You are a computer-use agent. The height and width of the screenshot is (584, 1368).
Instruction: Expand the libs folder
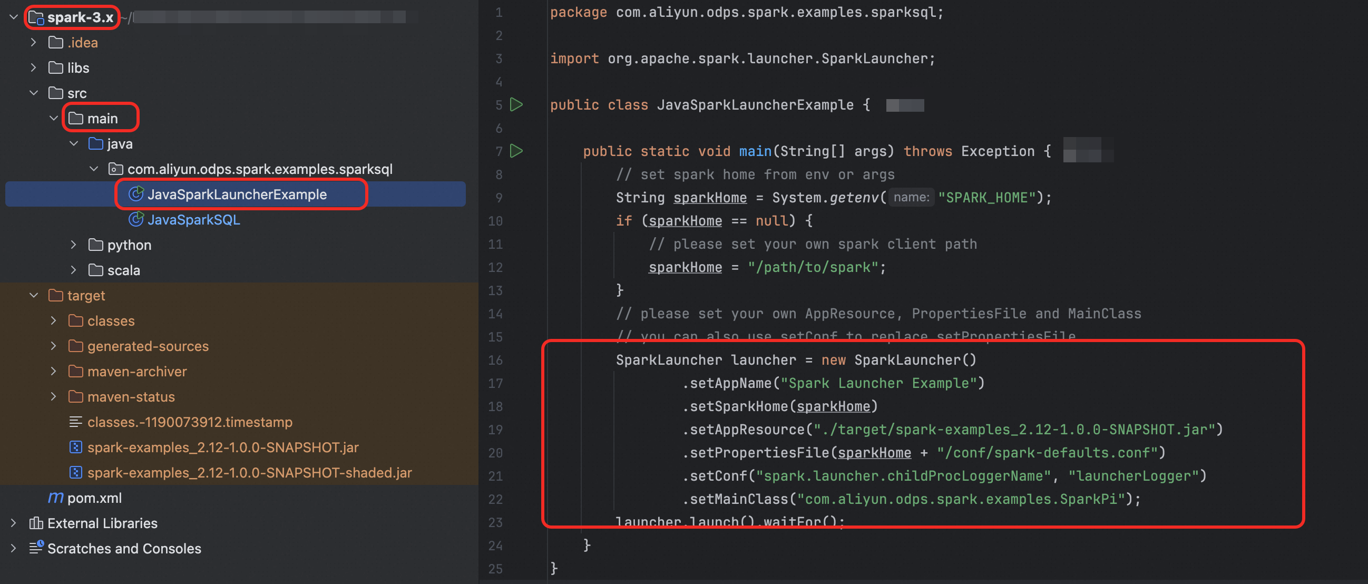(33, 67)
